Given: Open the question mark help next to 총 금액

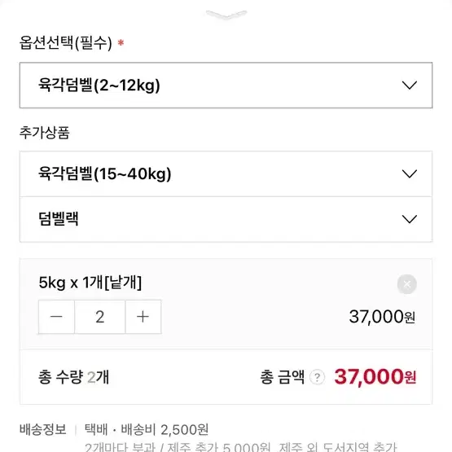Looking at the screenshot, I should click(317, 377).
